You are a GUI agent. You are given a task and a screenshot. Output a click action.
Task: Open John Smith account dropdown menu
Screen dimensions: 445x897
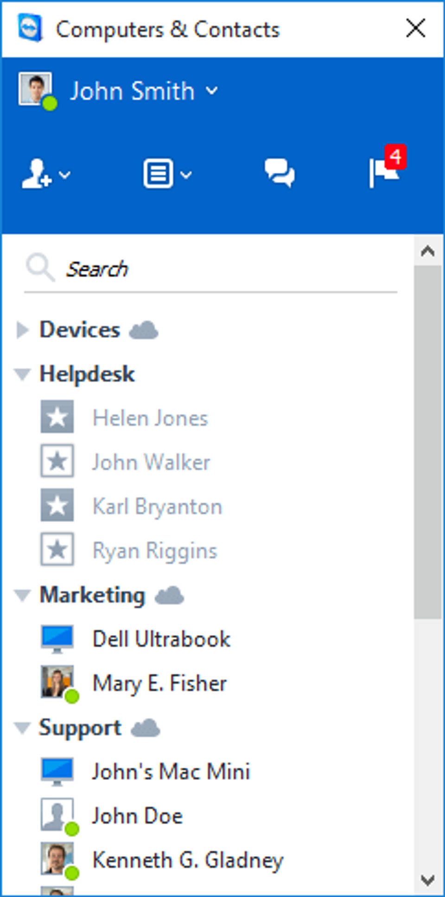(212, 91)
